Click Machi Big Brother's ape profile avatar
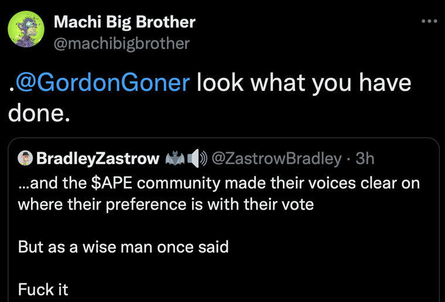Viewport: 445px width, 302px height. [x=26, y=29]
